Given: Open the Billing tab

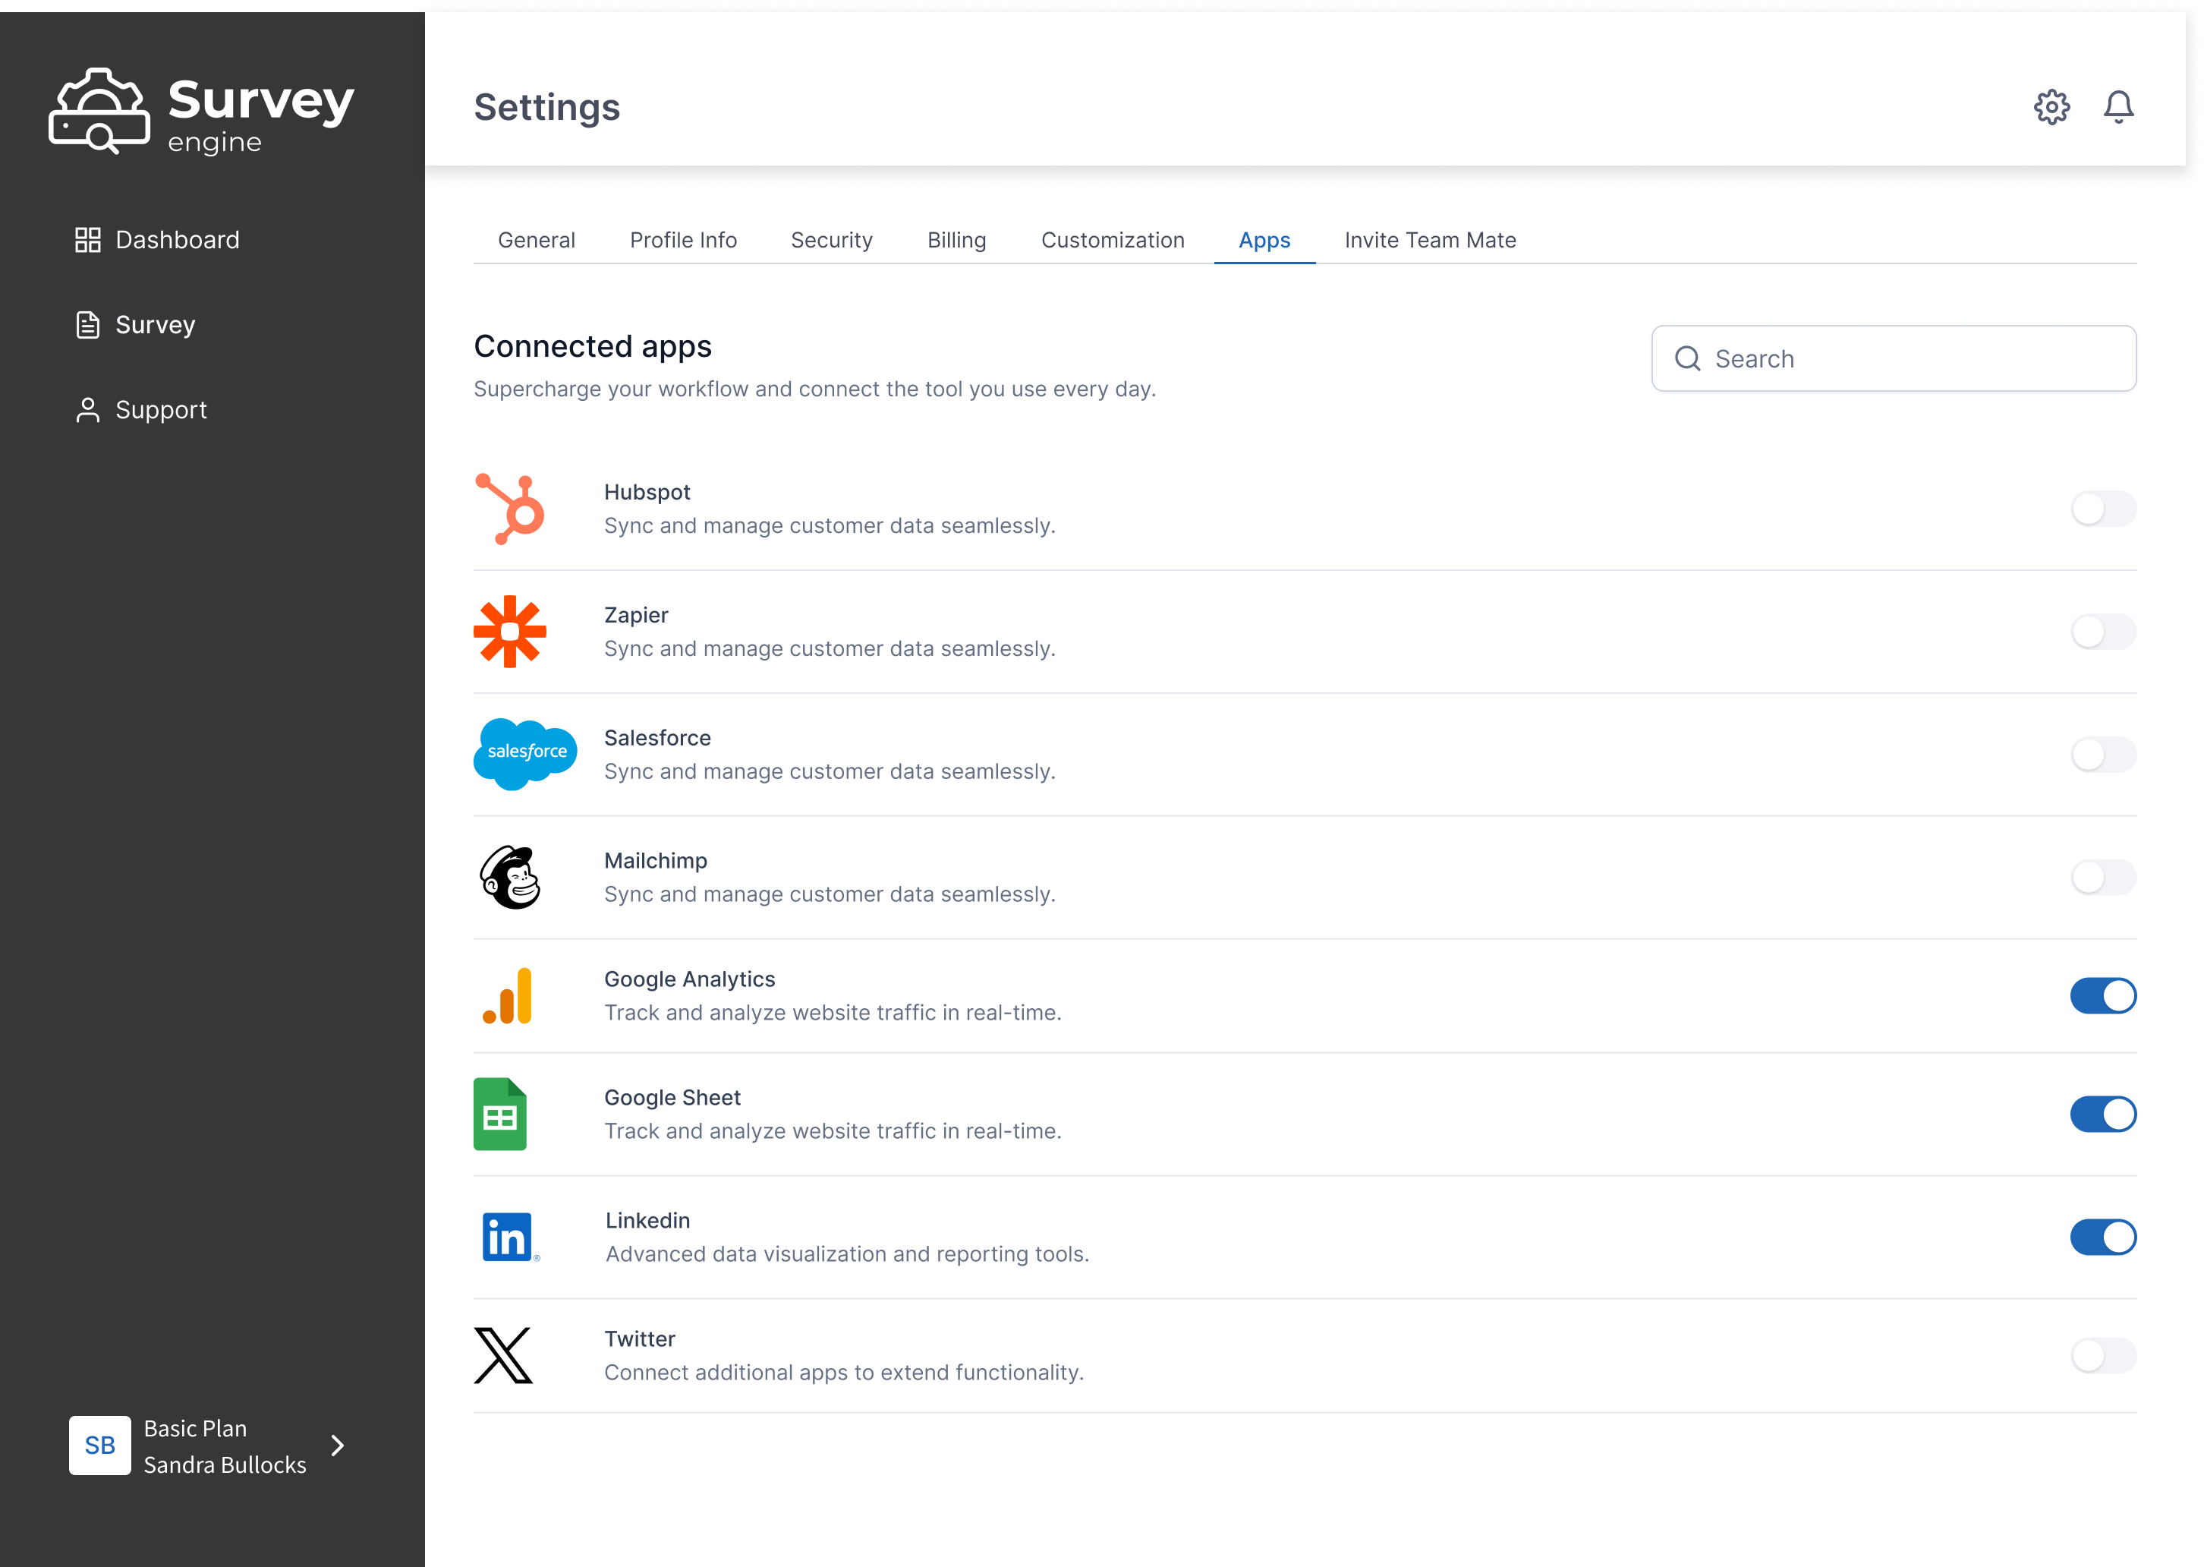Looking at the screenshot, I should 957,240.
